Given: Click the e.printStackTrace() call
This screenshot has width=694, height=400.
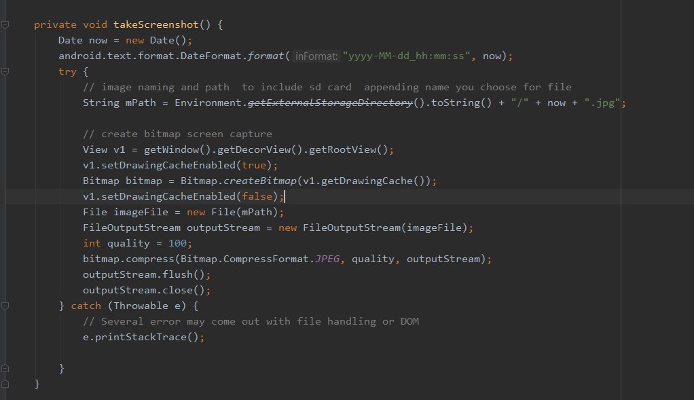Looking at the screenshot, I should coord(141,337).
